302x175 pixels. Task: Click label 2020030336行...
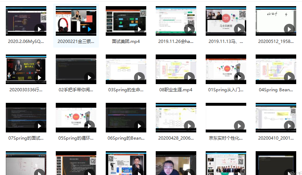[26, 90]
